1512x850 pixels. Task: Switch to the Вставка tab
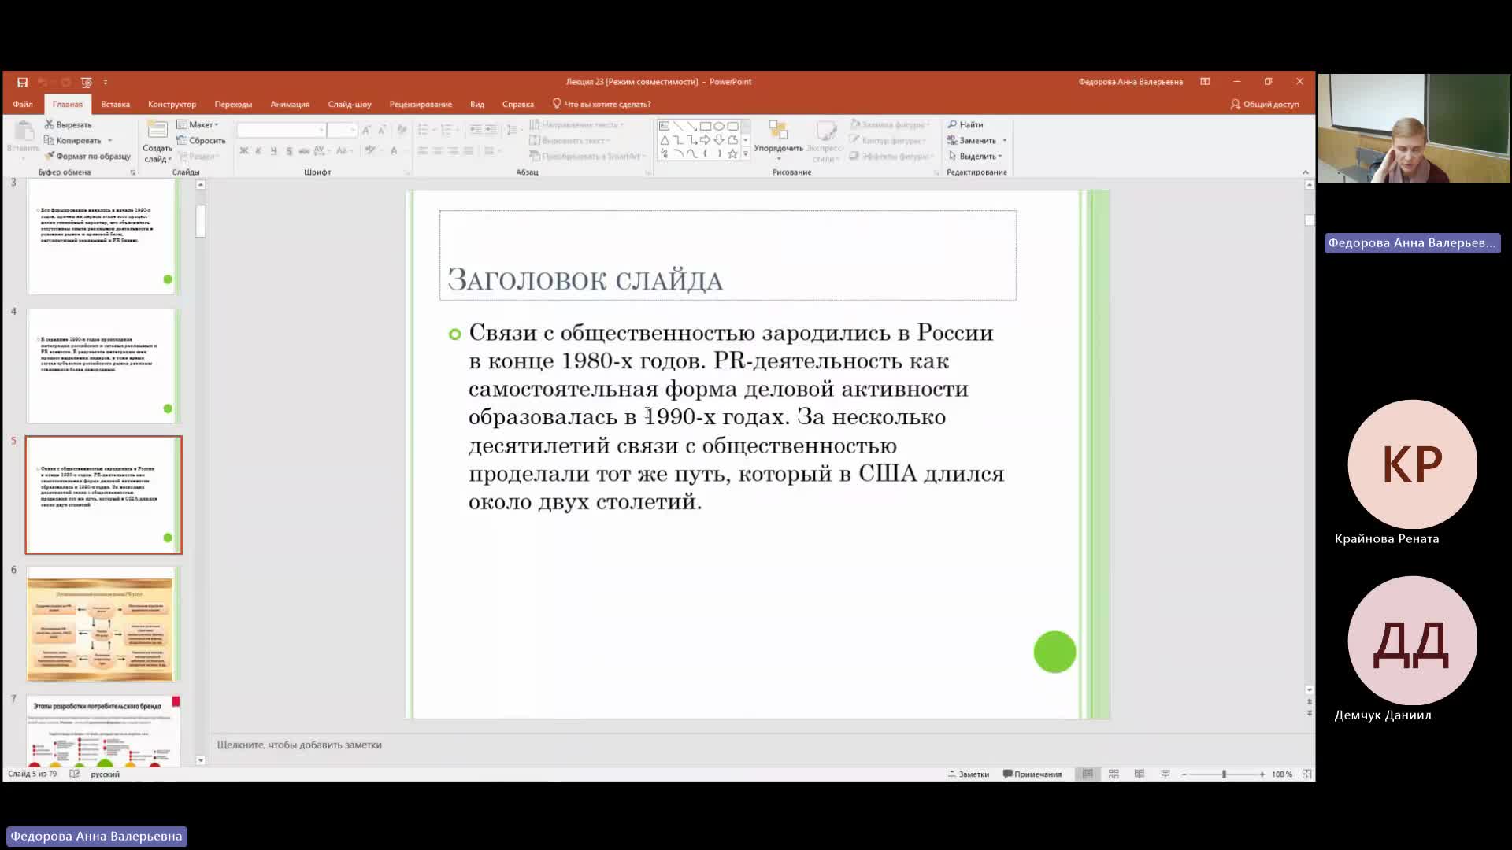coord(115,104)
